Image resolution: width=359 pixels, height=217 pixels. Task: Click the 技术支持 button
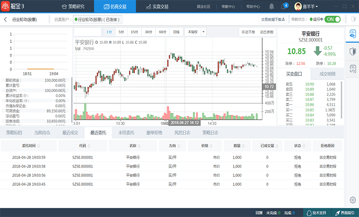(317, 213)
